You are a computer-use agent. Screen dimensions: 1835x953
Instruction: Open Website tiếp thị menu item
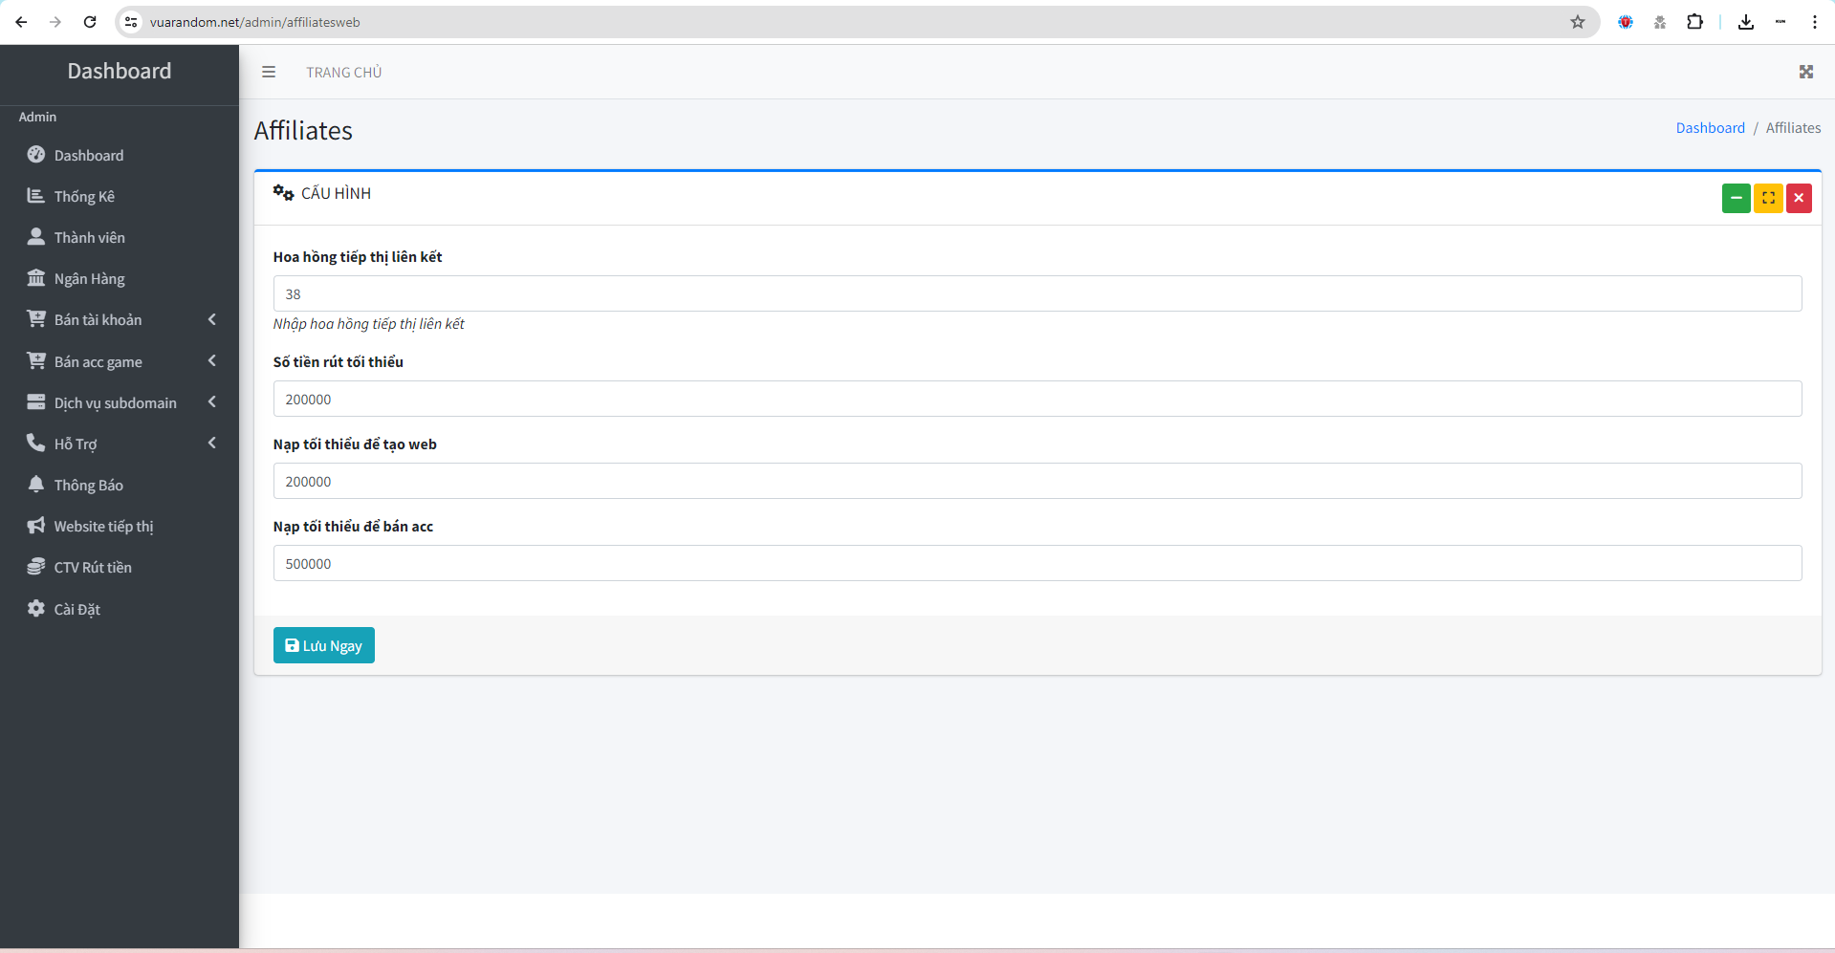pos(103,526)
